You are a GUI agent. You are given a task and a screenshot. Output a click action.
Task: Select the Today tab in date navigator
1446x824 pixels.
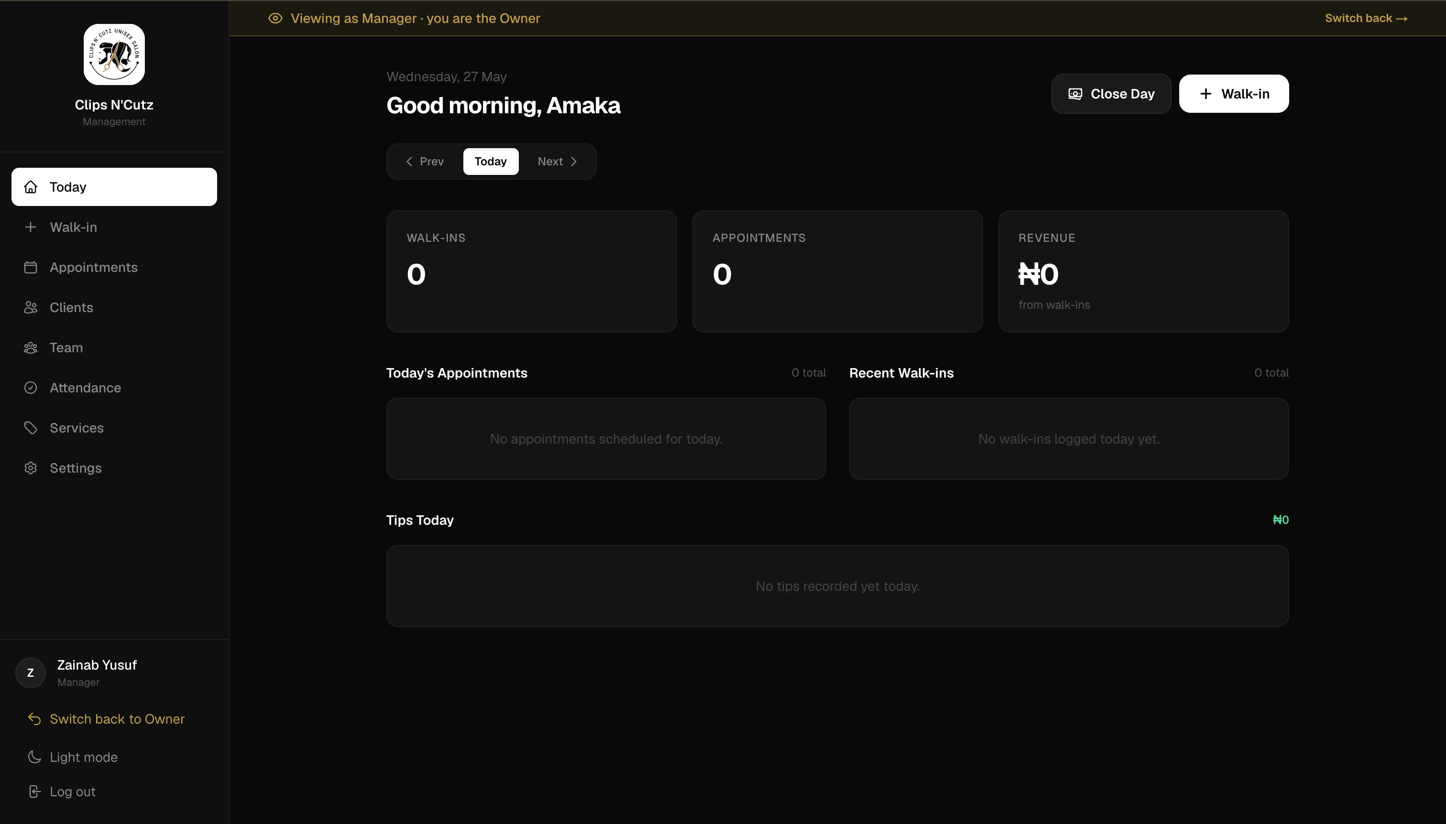coord(490,161)
